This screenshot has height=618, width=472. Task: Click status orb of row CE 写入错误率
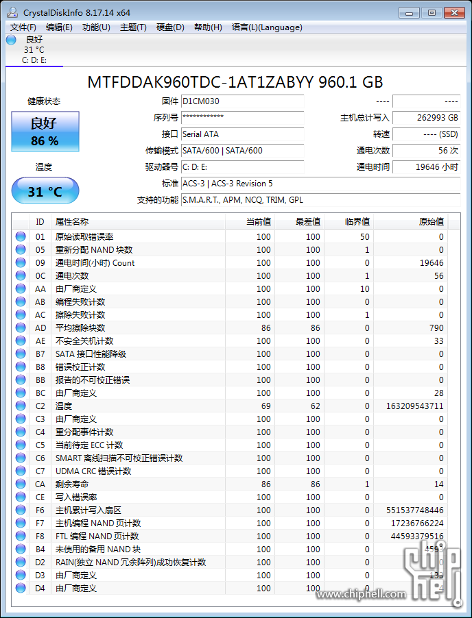point(21,497)
